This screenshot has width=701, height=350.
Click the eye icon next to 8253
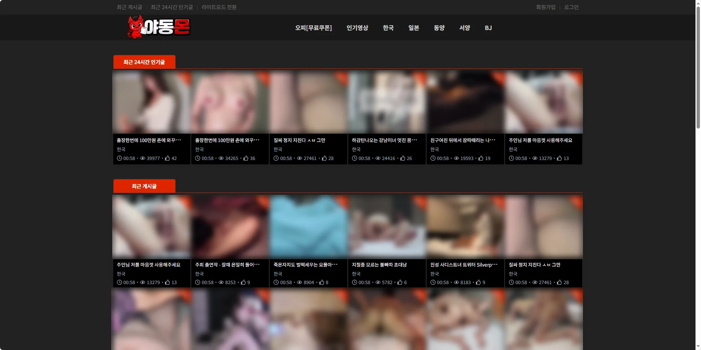[x=221, y=283]
